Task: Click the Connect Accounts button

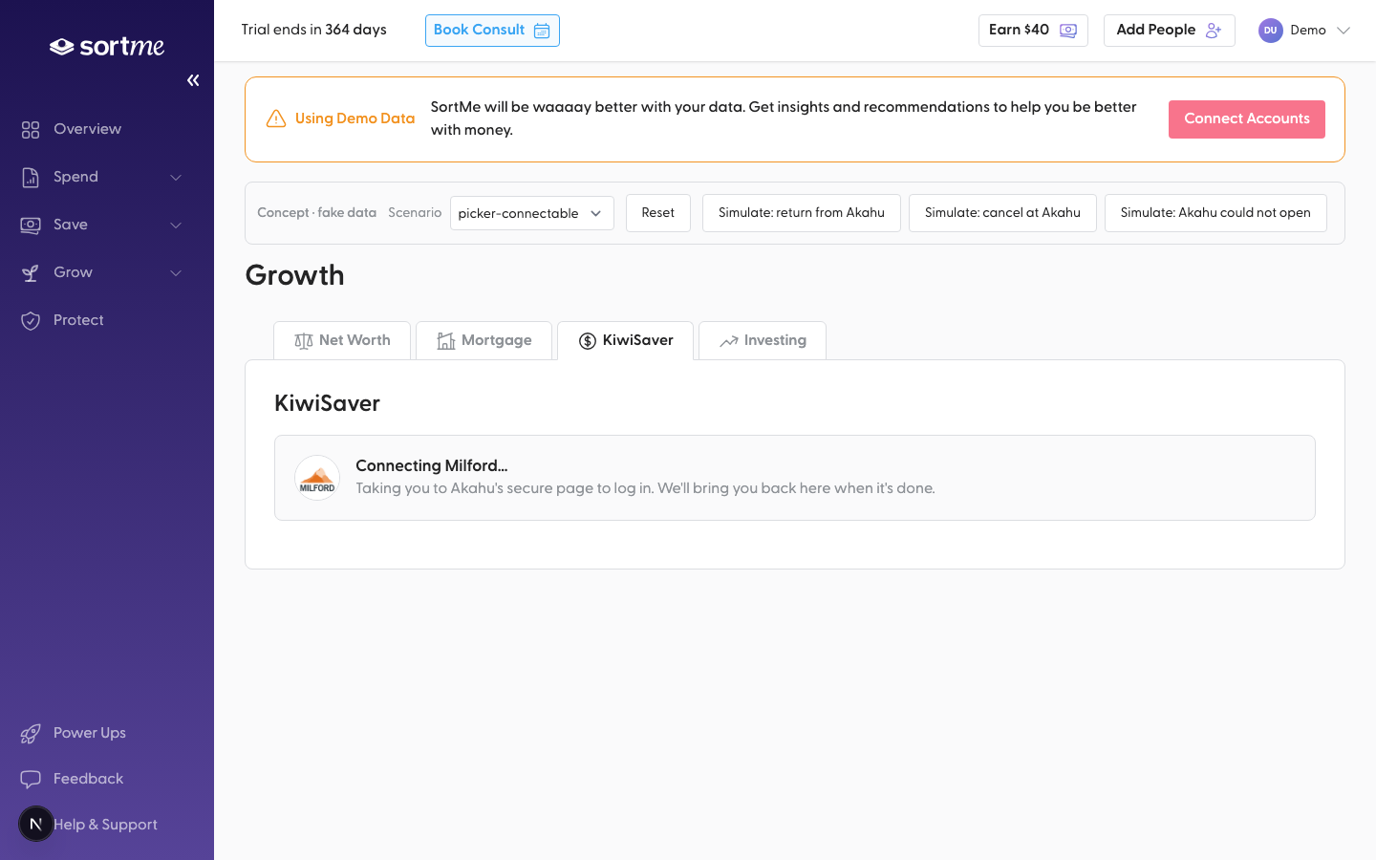Action: tap(1246, 119)
